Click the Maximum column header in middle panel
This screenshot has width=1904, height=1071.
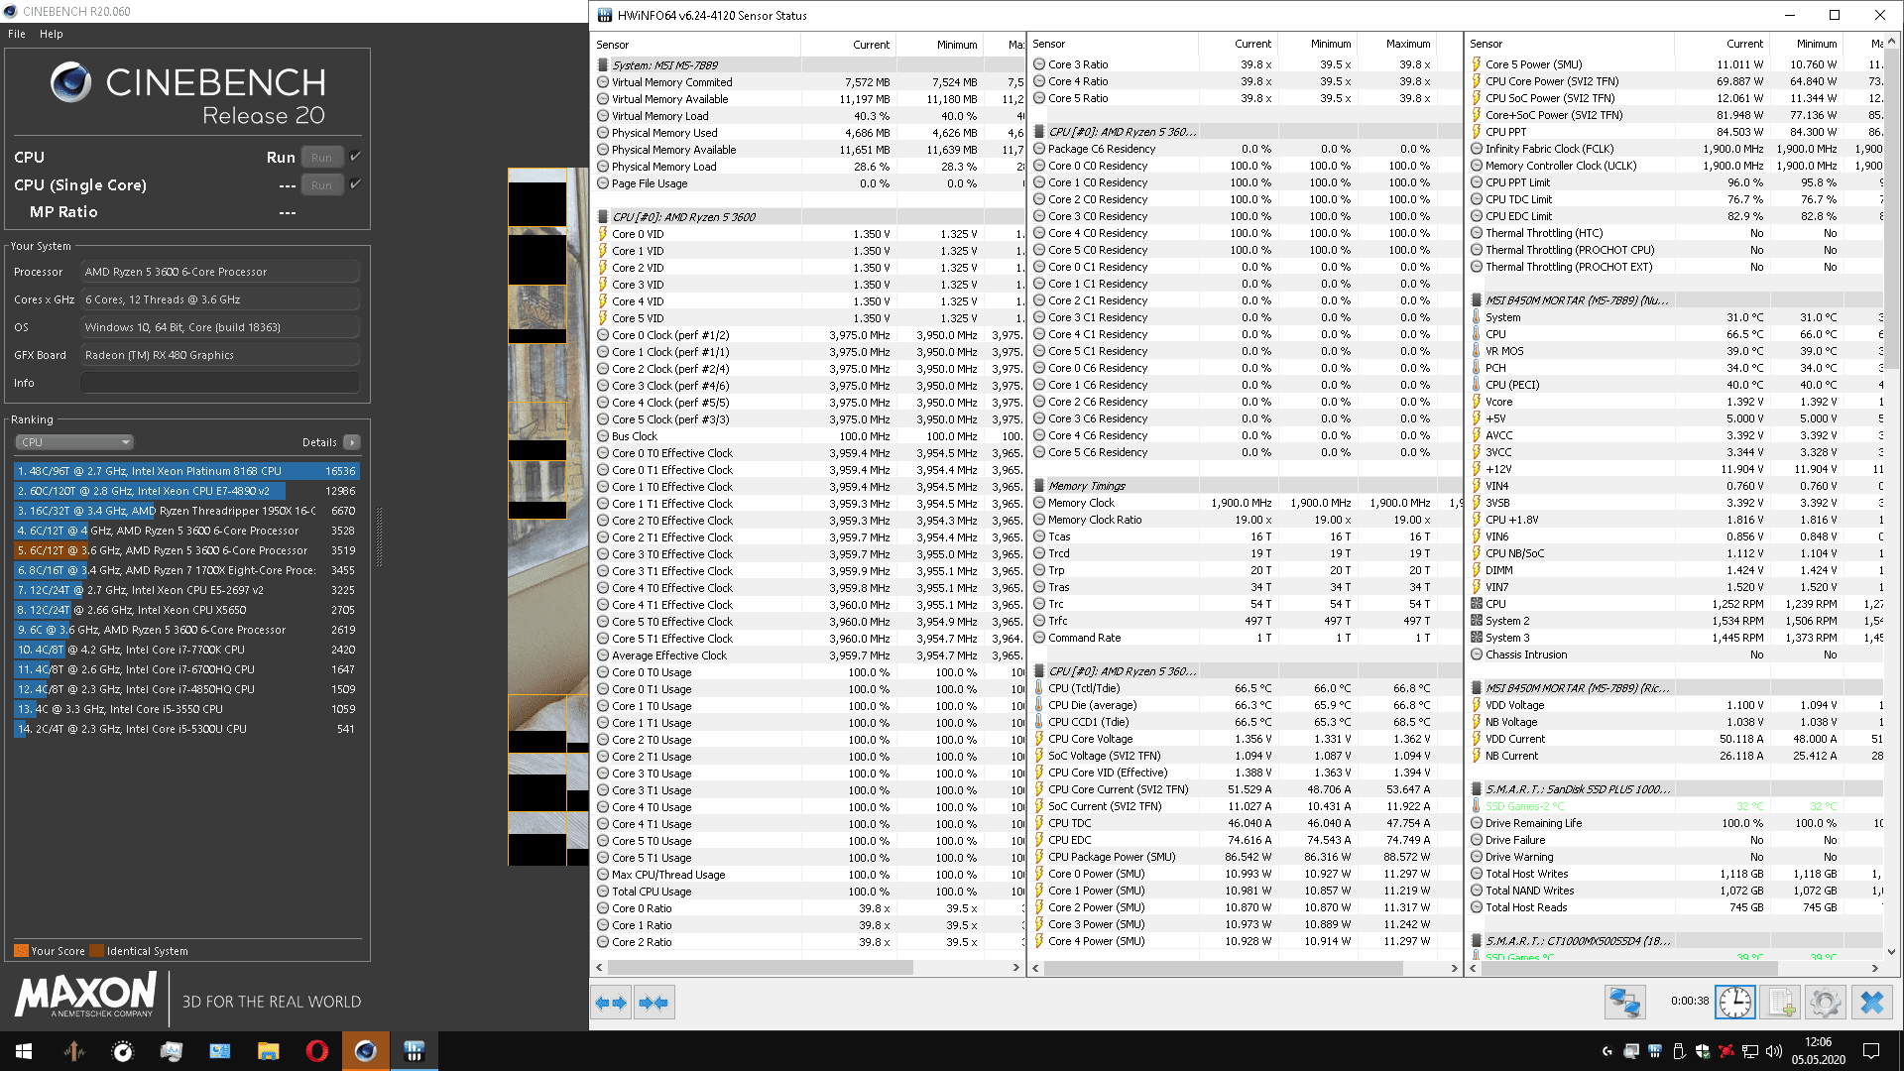(x=1396, y=44)
